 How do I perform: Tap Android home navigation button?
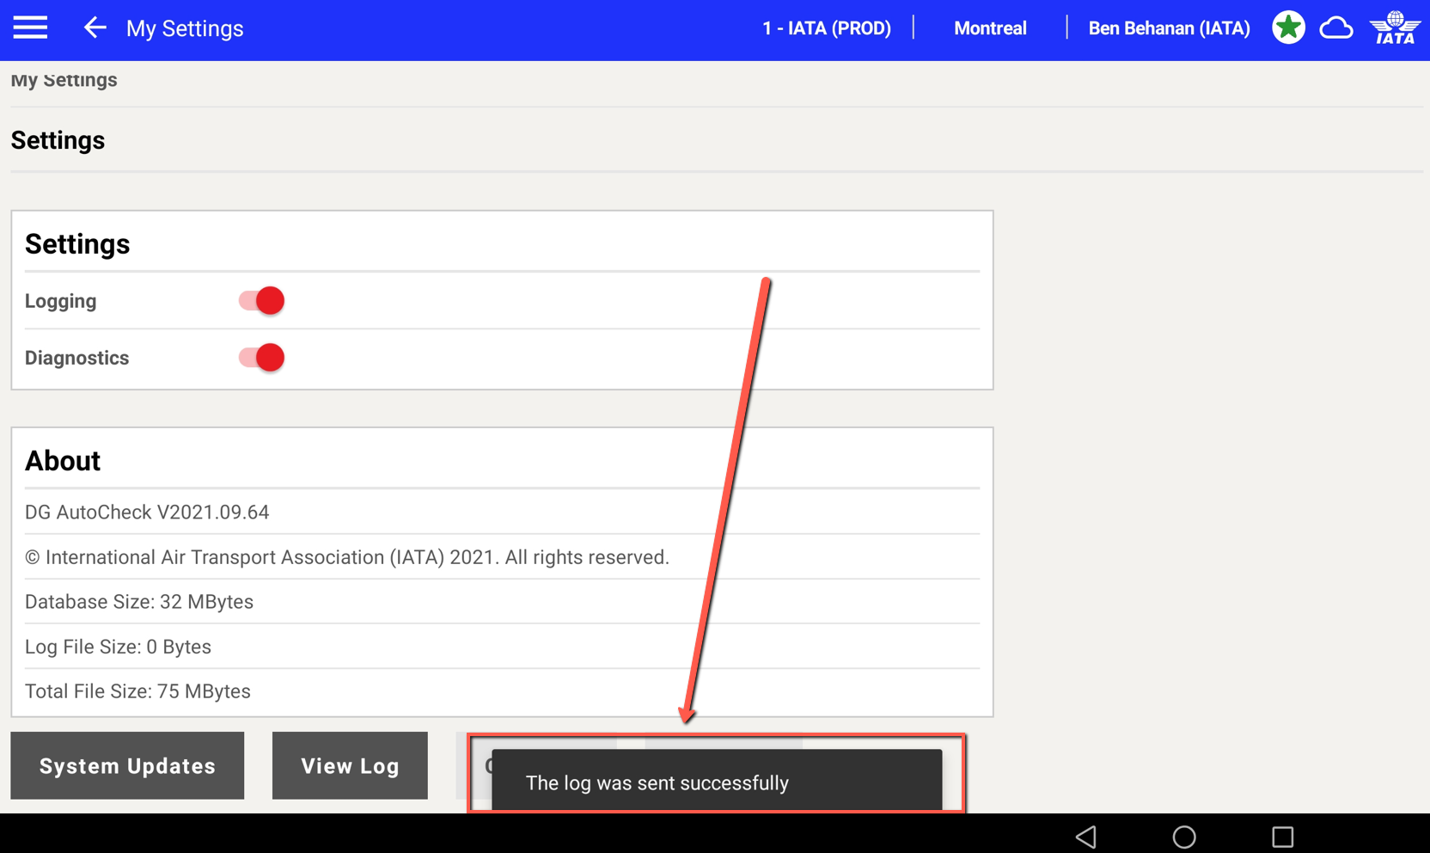point(1184,836)
